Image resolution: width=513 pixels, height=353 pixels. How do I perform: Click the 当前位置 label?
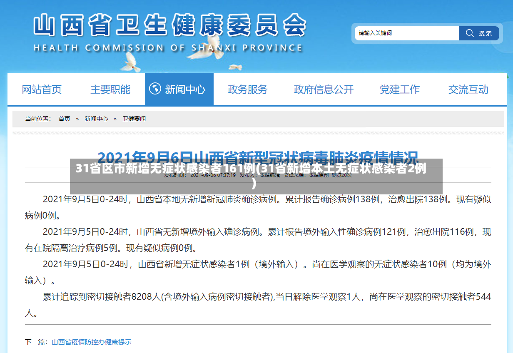coord(37,119)
